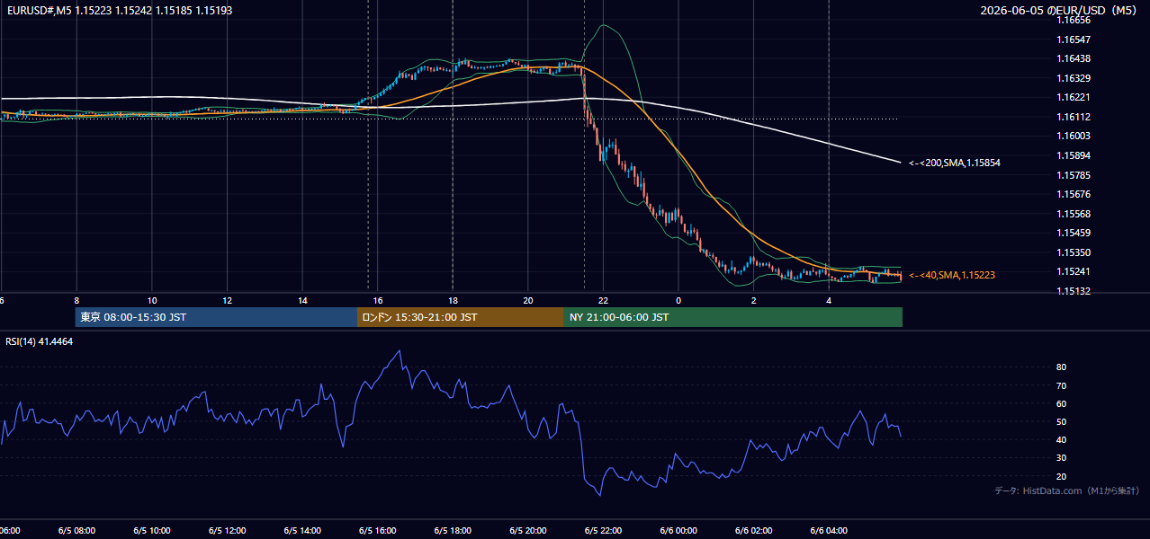Click RSI axis level 50
The width and height of the screenshot is (1150, 539).
click(1061, 421)
